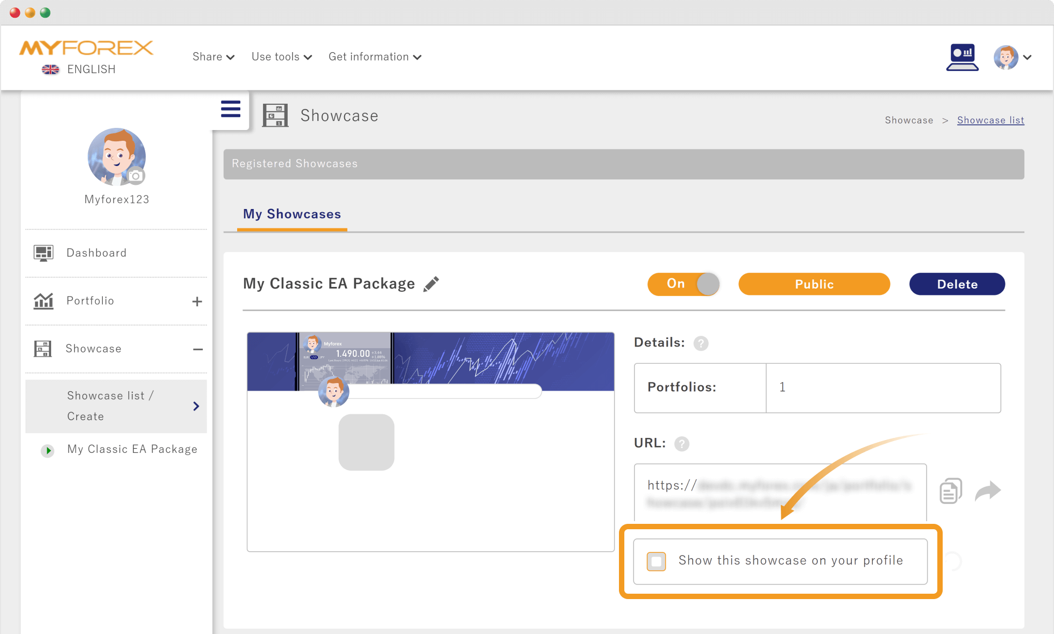Open the account dropdown beside the avatar

point(1028,57)
